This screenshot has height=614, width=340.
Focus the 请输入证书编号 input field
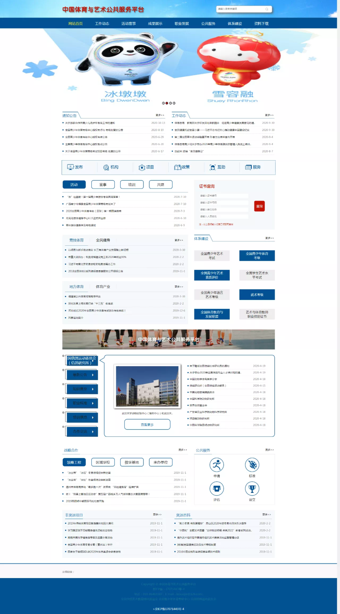pos(224,196)
